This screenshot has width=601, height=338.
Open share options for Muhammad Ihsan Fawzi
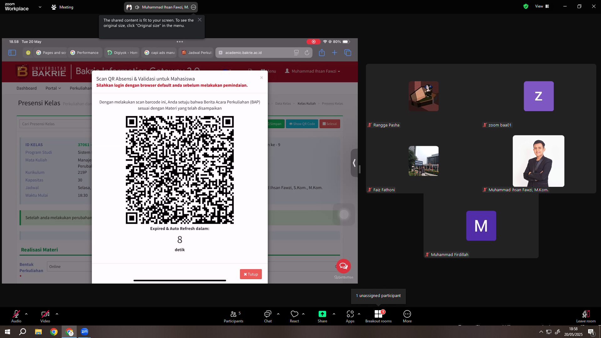(193, 7)
